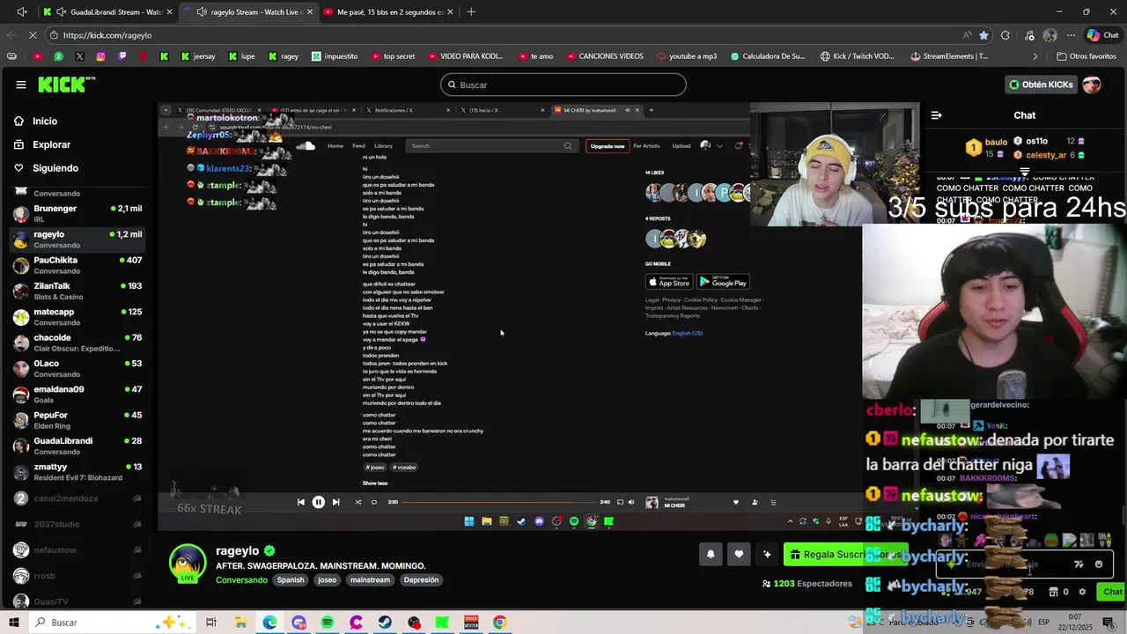Open the Conversando category link
1127x634 pixels.
coord(241,580)
